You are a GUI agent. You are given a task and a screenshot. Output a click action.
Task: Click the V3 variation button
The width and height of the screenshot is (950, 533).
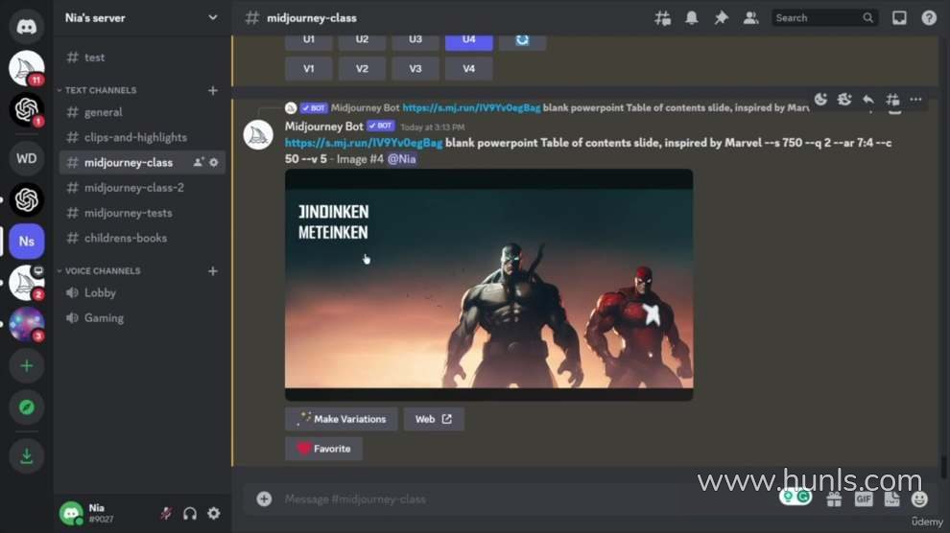[x=415, y=68]
